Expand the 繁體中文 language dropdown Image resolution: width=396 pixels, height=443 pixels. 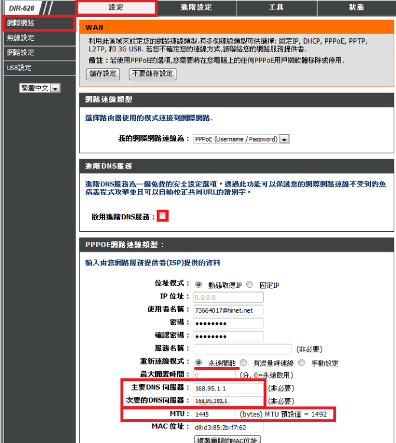pos(40,88)
